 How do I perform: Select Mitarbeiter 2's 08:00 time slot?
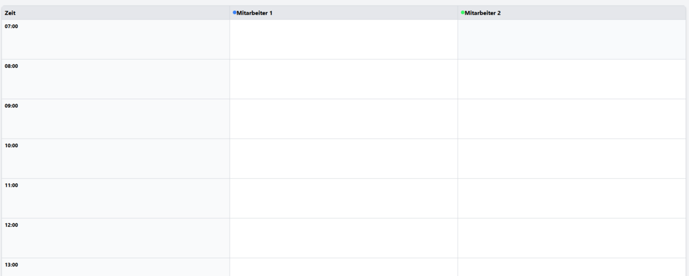[572, 79]
